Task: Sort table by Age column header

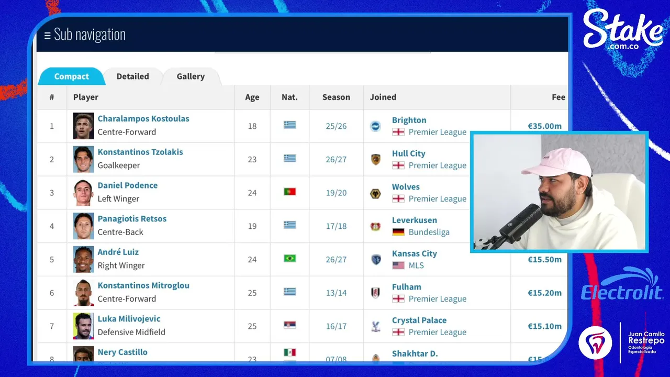Action: (252, 97)
